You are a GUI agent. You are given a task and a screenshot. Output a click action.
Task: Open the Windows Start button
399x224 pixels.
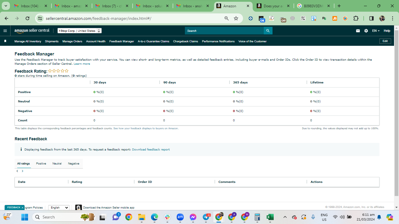[x=25, y=217]
